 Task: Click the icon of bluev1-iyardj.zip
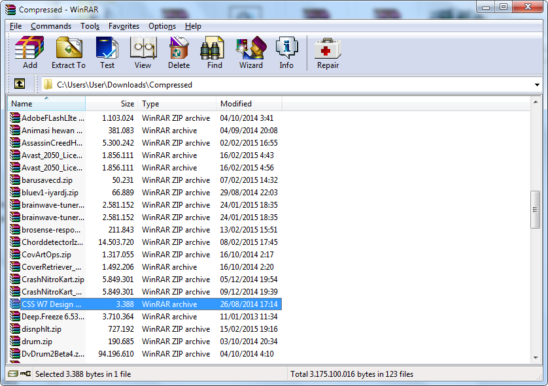tap(14, 192)
